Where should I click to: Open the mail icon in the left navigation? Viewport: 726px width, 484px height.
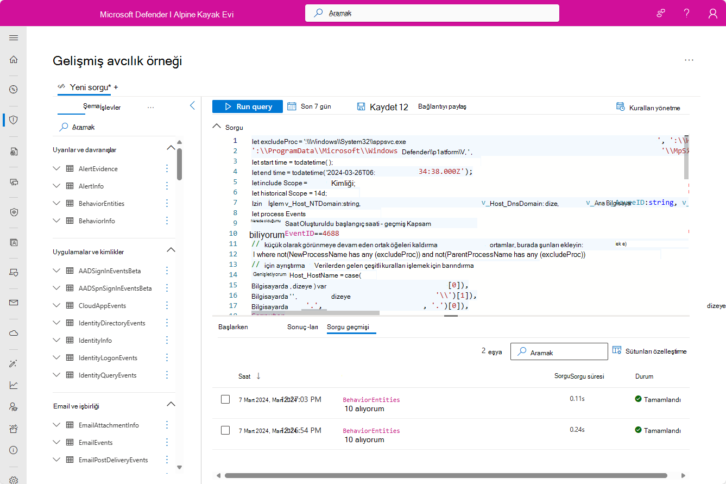[x=14, y=303]
